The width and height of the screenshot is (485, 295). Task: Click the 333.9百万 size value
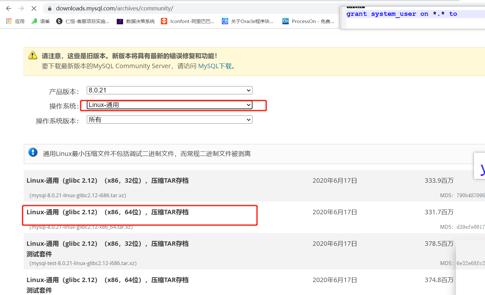coord(439,180)
